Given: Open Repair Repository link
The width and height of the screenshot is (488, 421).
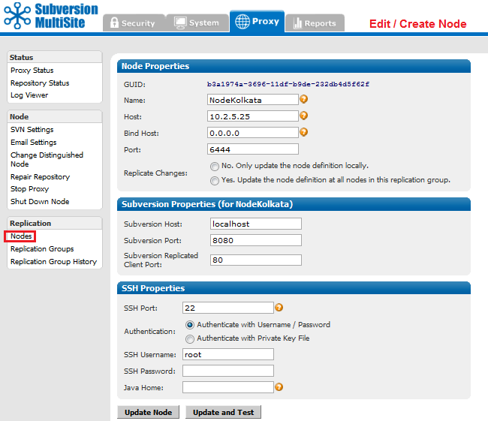Looking at the screenshot, I should pos(40,177).
